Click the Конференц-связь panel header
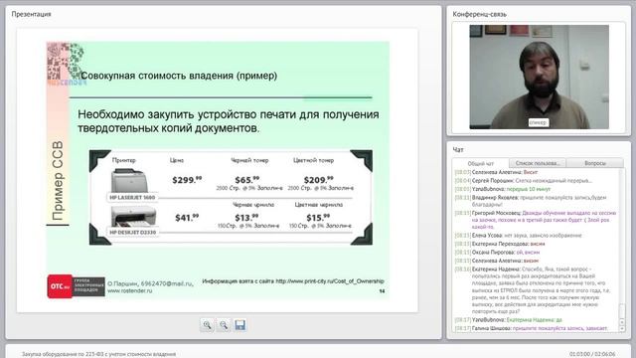Image resolution: width=636 pixels, height=358 pixels. click(479, 14)
